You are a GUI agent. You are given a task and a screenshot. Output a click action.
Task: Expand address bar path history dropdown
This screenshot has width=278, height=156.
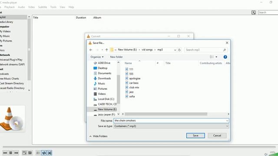(x=175, y=50)
